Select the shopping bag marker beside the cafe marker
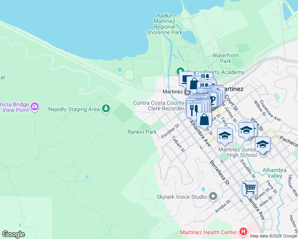298x239 pixels. tap(194, 84)
